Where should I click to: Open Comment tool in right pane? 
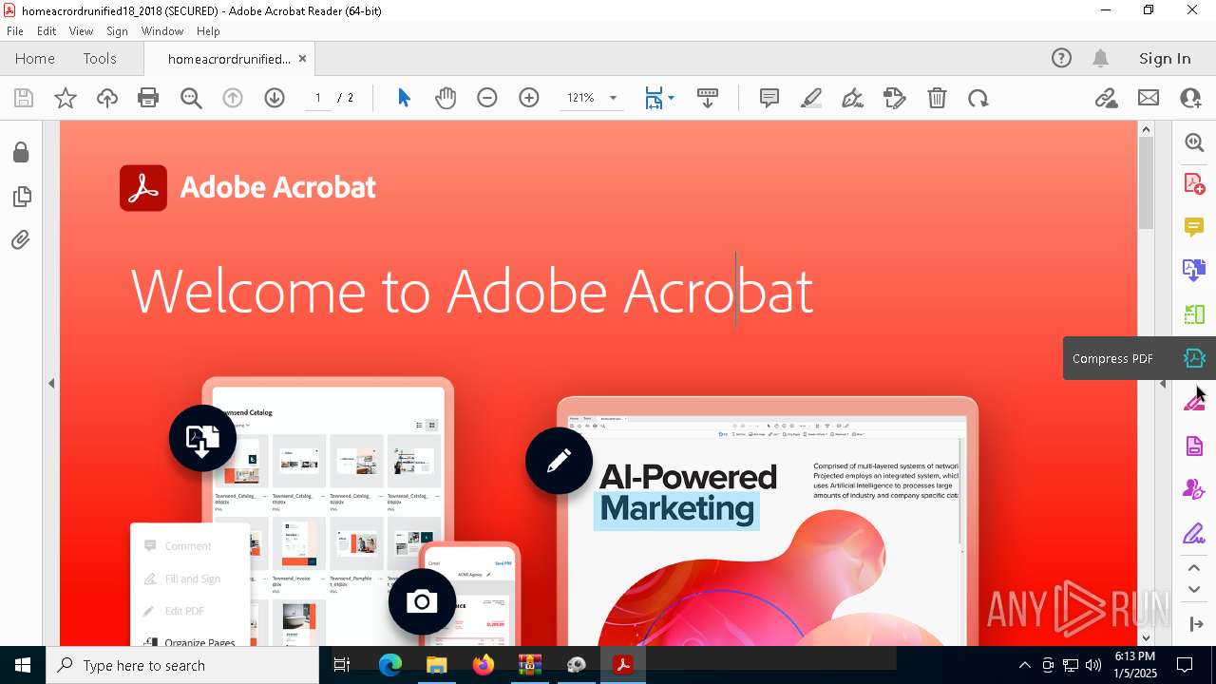click(1194, 227)
